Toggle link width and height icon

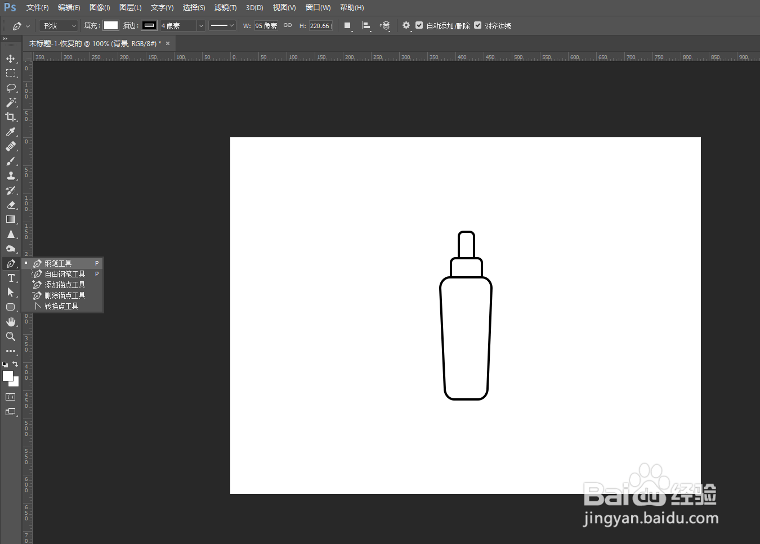tap(288, 25)
